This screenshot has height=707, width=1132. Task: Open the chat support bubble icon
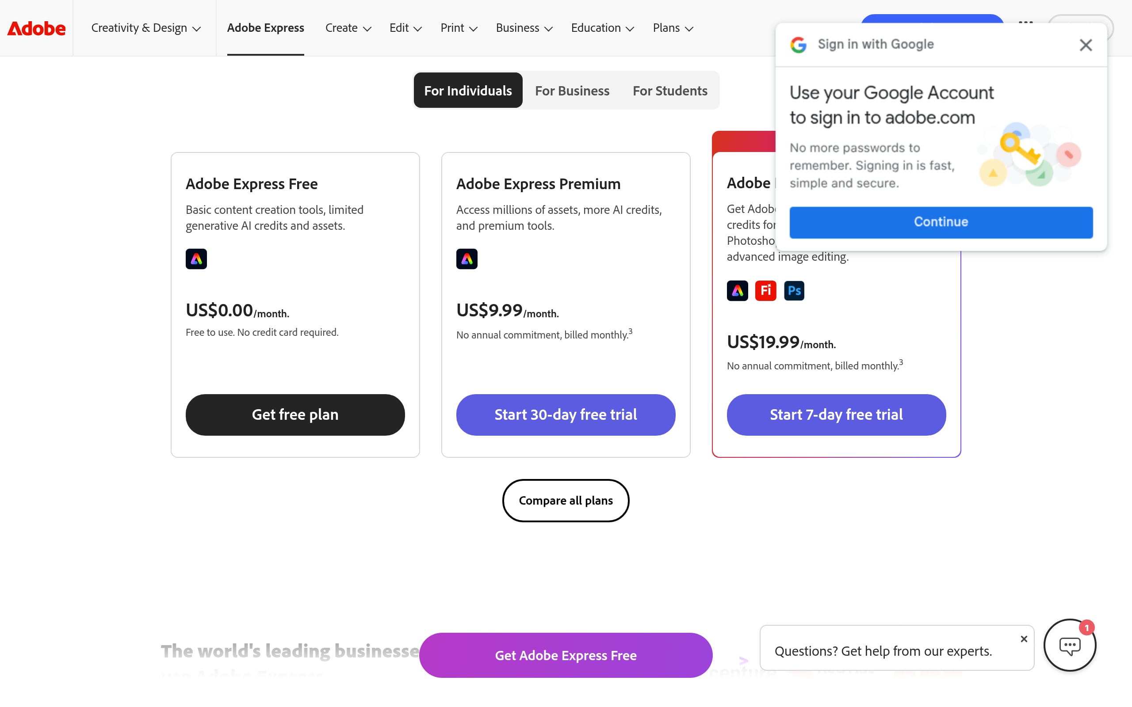pyautogui.click(x=1069, y=646)
